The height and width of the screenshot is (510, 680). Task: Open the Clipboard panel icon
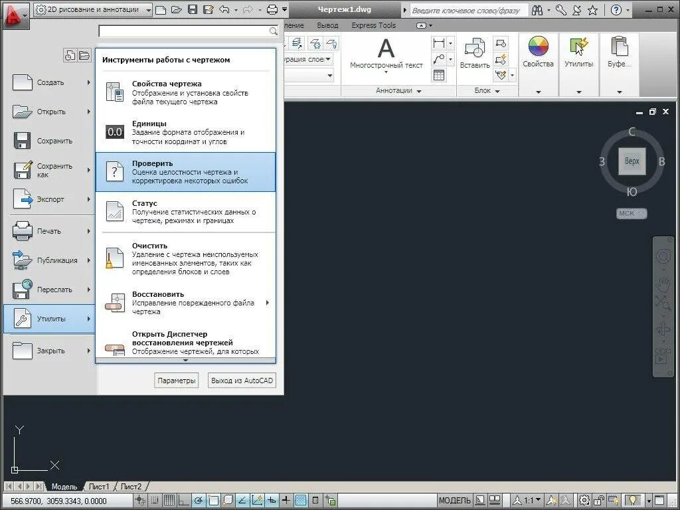tap(620, 46)
